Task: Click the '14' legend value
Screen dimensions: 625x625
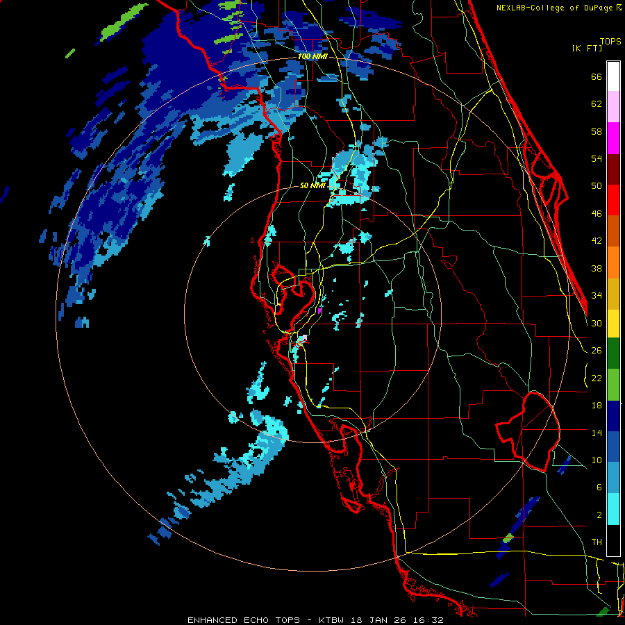Action: coord(597,433)
